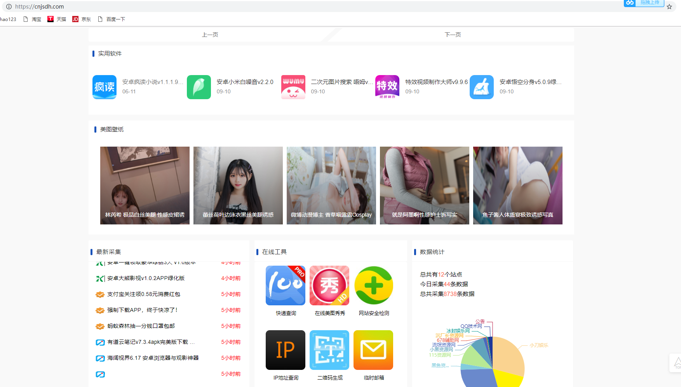Open 支付宝关注领0.58元消费红包 article link
The height and width of the screenshot is (387, 681).
coord(144,294)
